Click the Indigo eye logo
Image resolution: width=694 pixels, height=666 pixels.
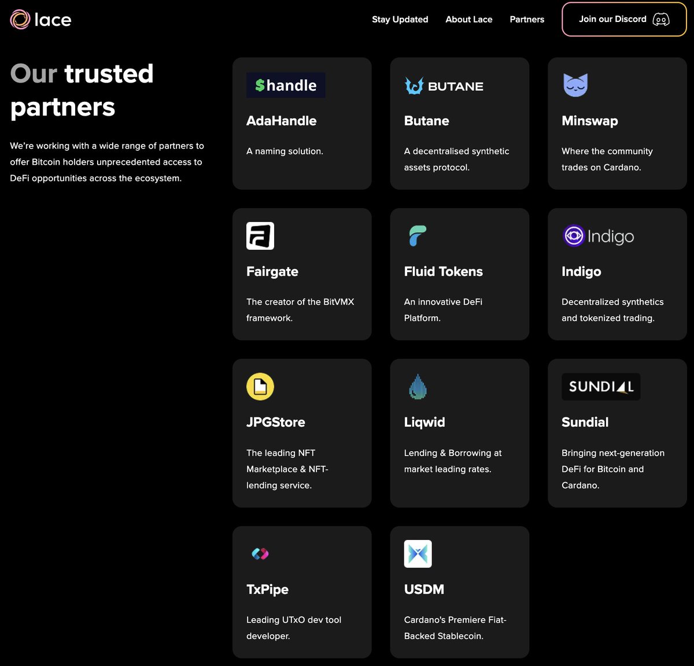[x=598, y=236]
